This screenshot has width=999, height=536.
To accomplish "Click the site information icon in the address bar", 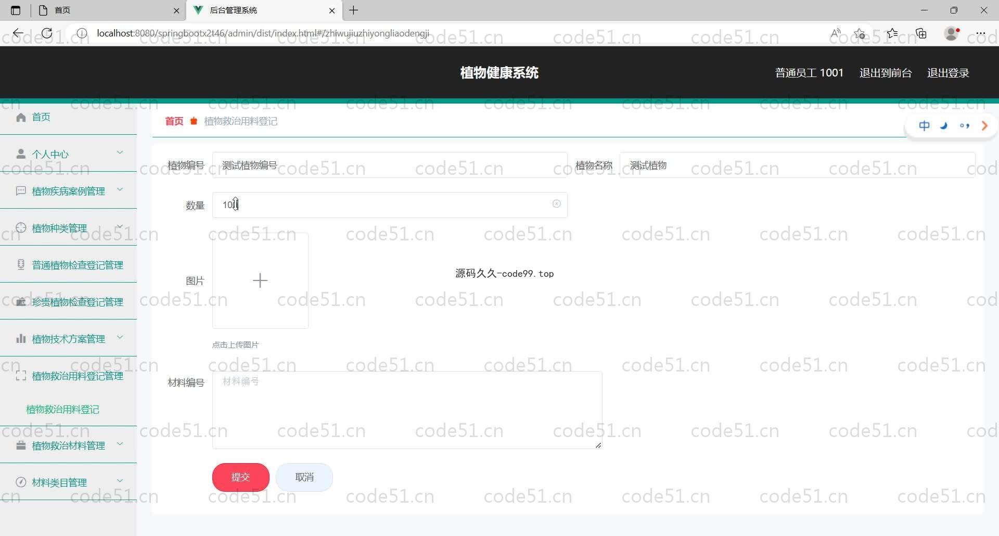I will coord(82,33).
